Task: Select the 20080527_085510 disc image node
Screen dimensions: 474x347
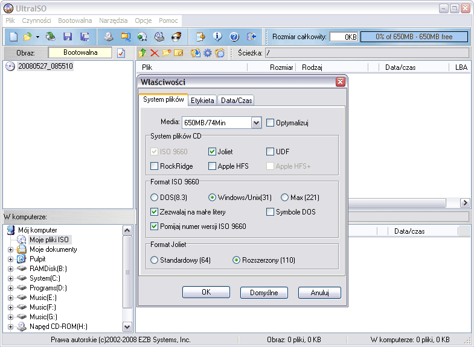Action: pos(45,66)
